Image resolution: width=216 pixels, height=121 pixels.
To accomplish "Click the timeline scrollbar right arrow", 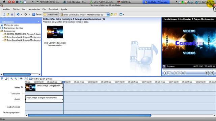I will 214,116.
